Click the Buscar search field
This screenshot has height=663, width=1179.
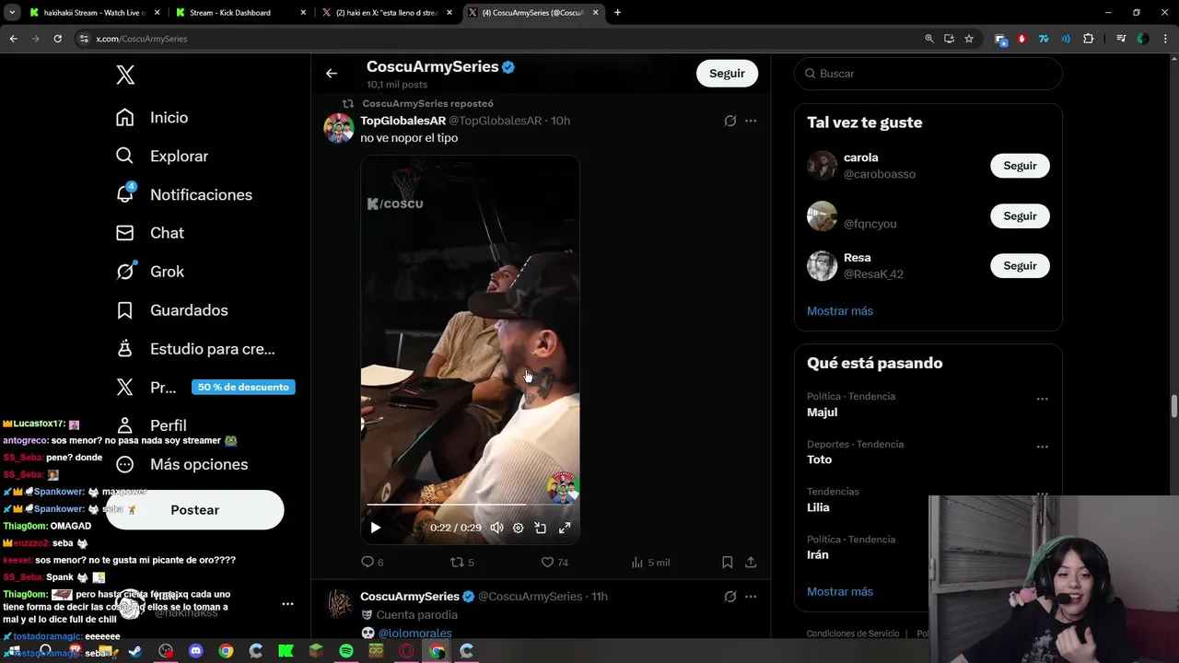tap(928, 74)
